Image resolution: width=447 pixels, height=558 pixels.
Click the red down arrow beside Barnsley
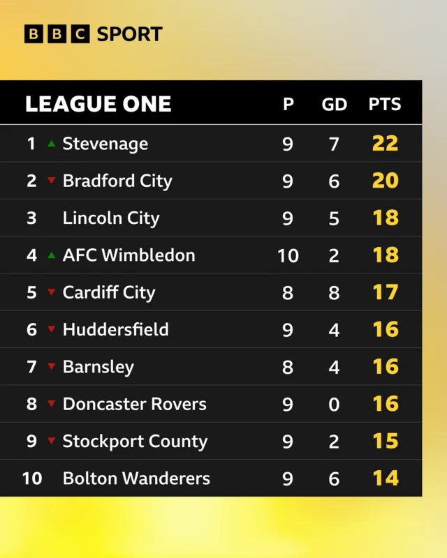click(x=51, y=366)
